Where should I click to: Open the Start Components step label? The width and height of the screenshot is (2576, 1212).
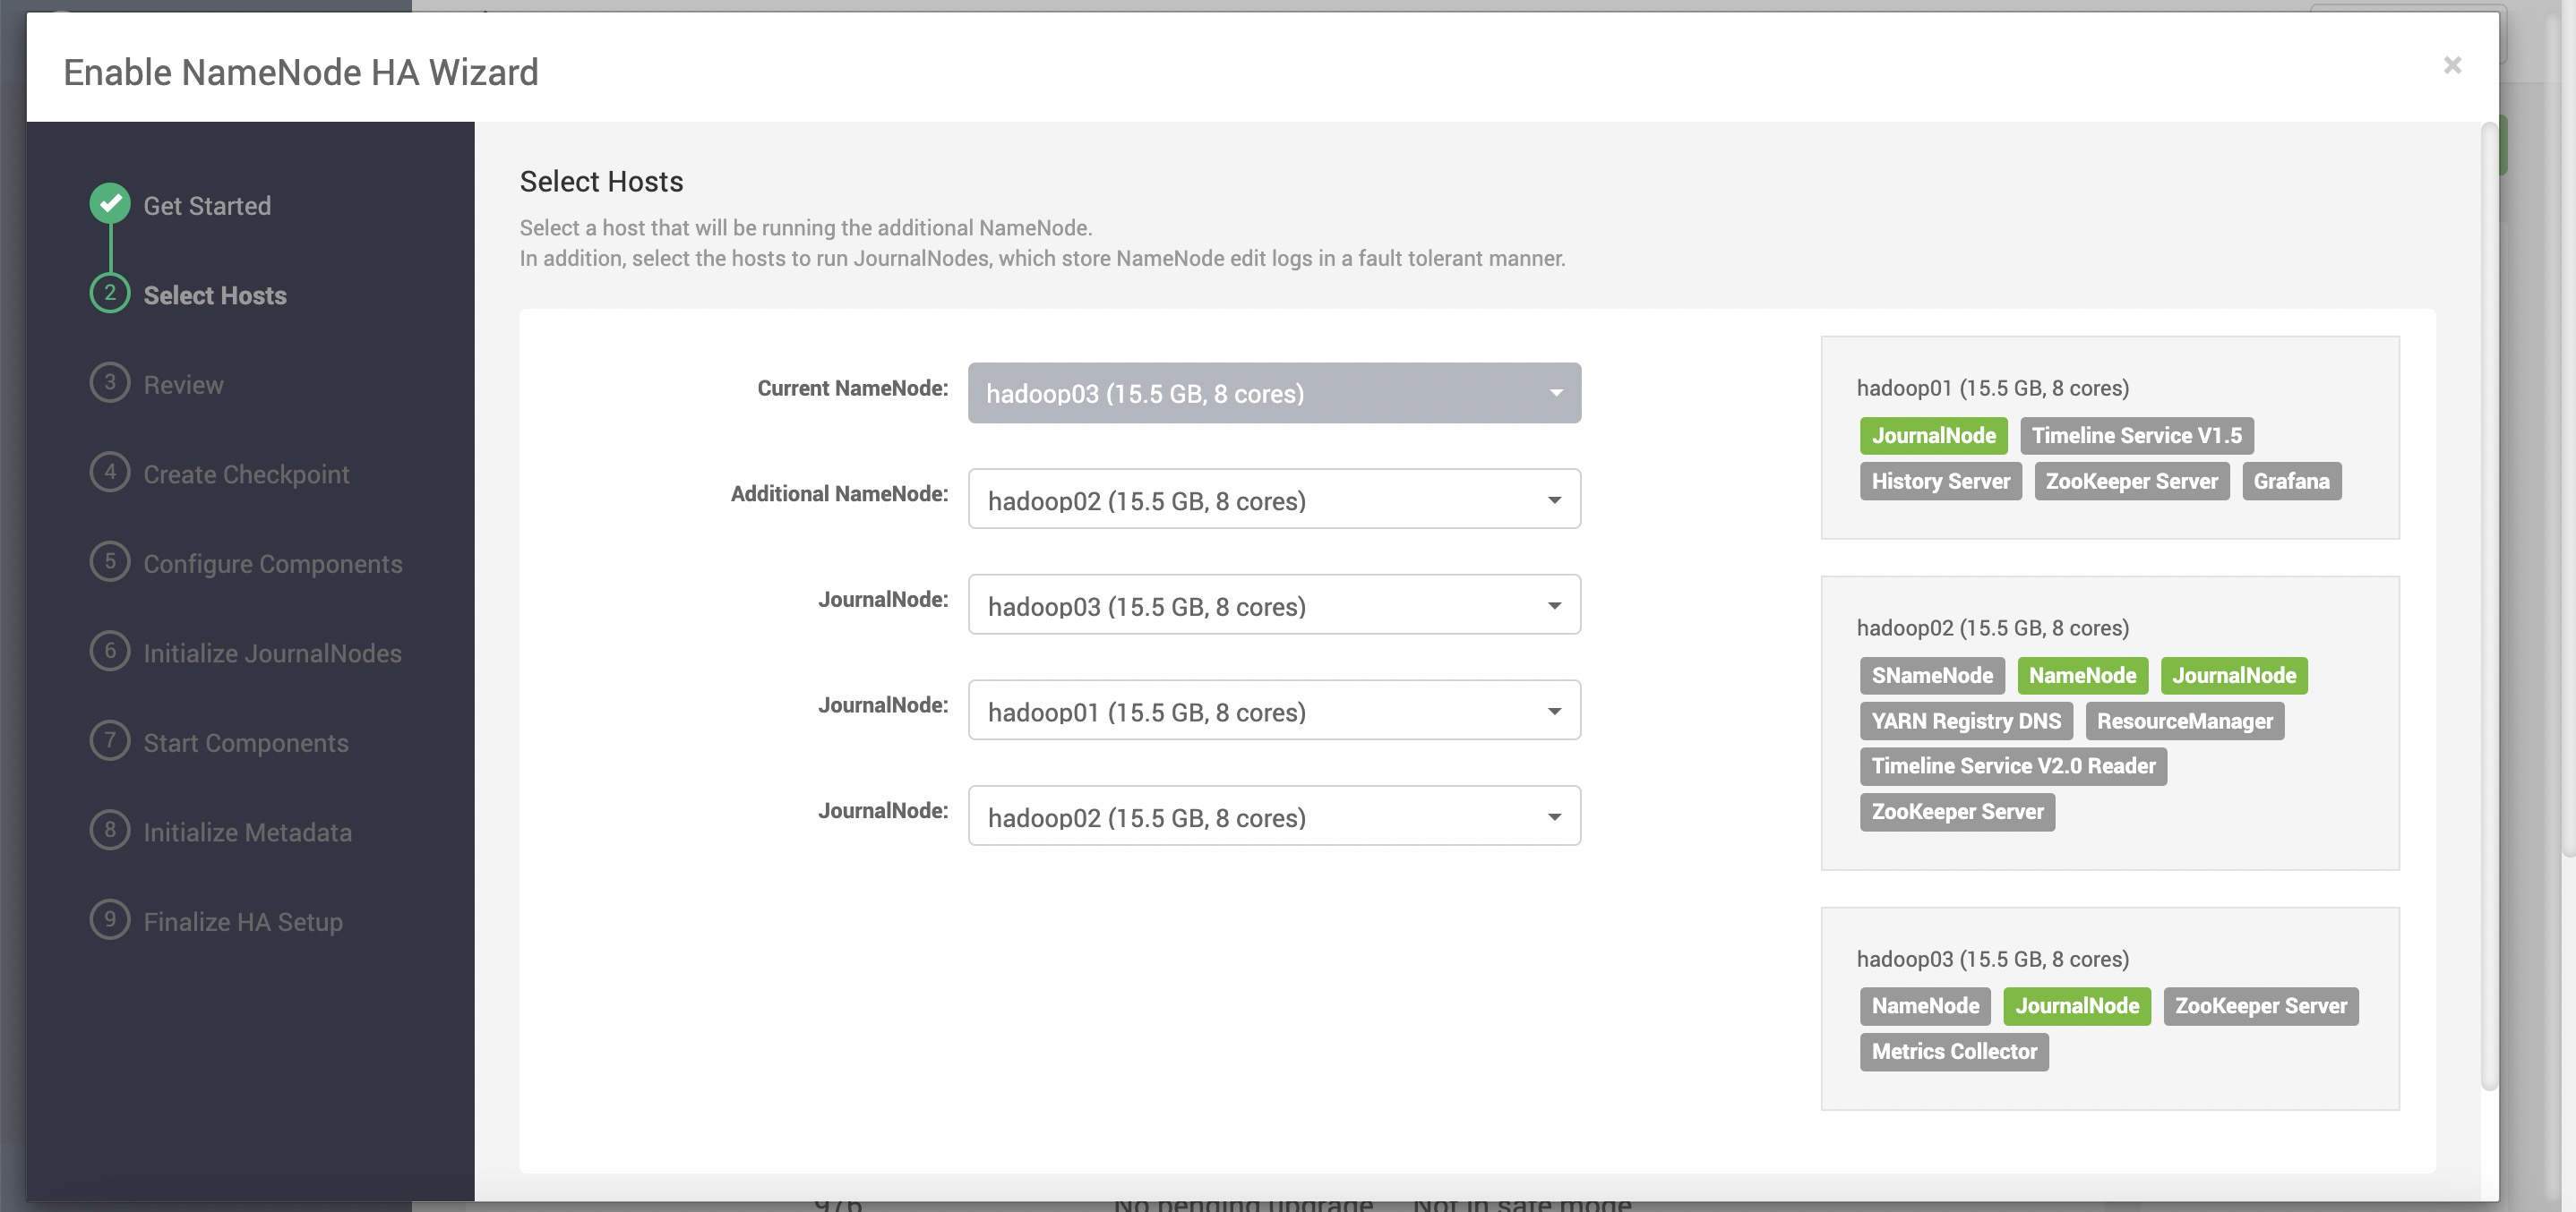pos(246,743)
